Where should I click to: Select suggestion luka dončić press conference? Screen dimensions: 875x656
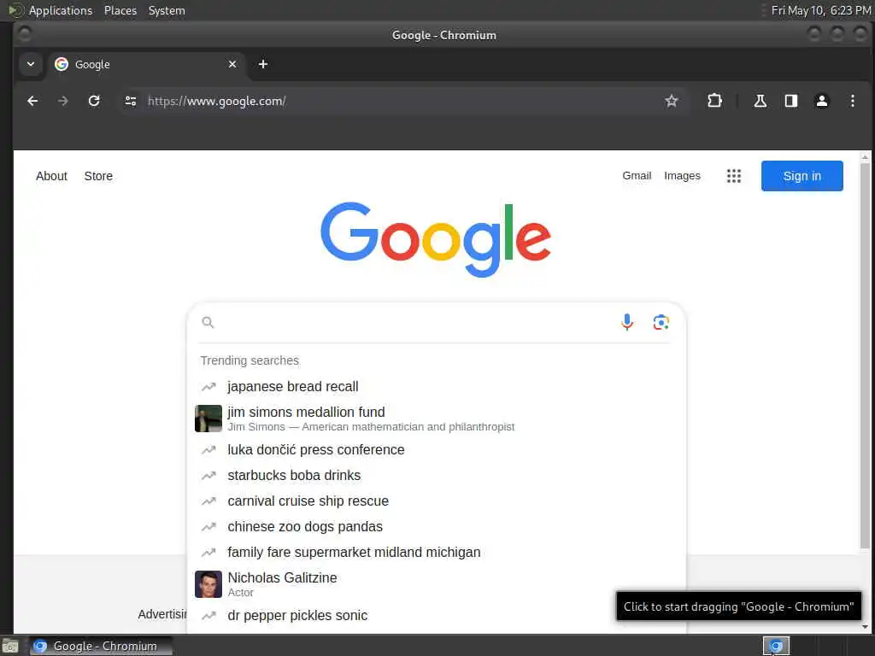[437, 449]
